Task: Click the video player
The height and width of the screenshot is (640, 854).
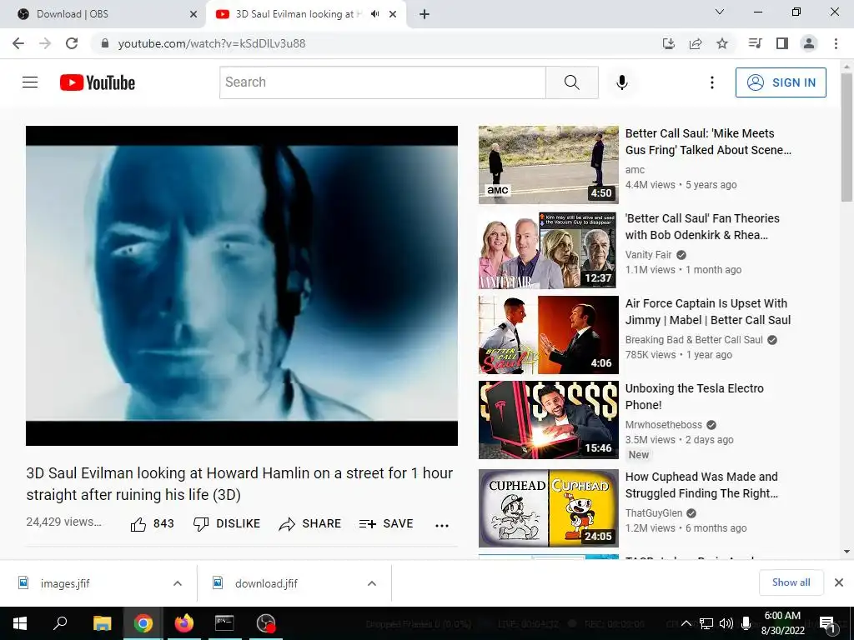Action: click(x=242, y=286)
